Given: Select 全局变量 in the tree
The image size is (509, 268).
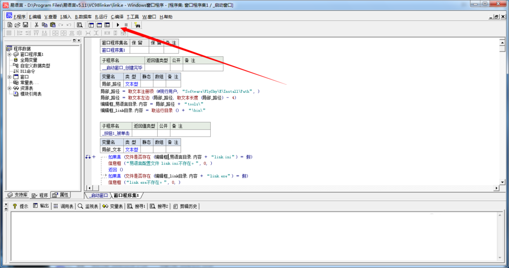Looking at the screenshot, I should 29,60.
